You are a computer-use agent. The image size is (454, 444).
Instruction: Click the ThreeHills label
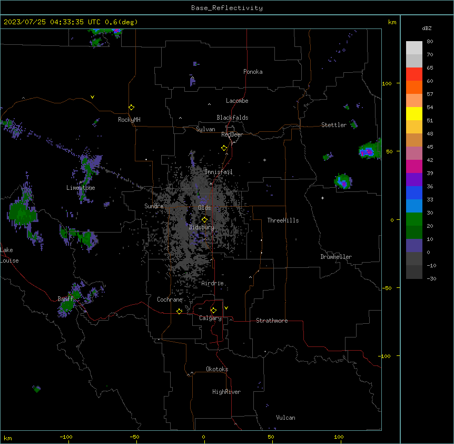[283, 220]
